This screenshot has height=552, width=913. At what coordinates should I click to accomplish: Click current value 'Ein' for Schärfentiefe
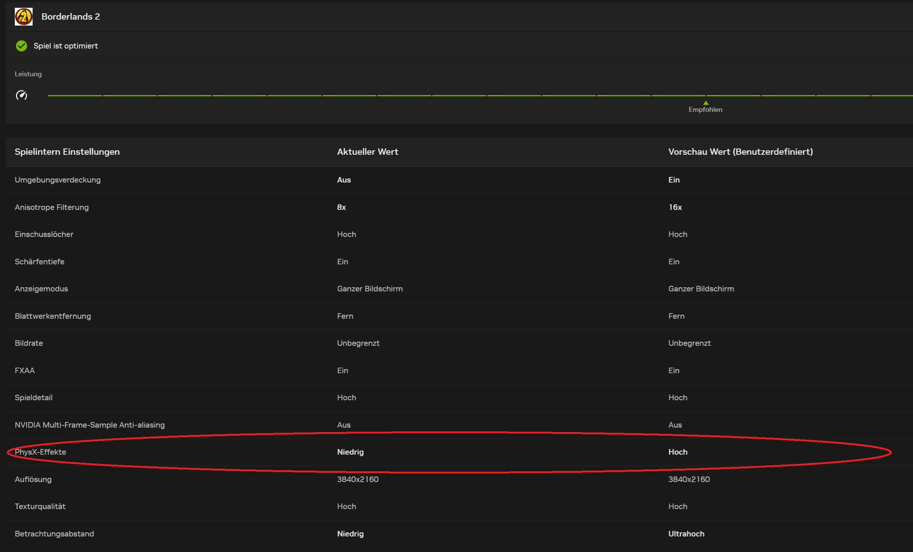(x=342, y=262)
